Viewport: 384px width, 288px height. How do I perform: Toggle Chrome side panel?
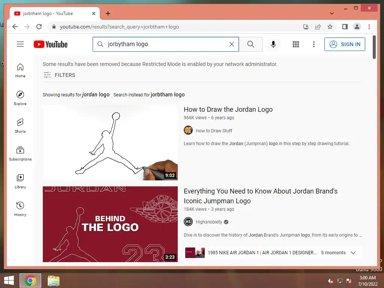point(345,27)
